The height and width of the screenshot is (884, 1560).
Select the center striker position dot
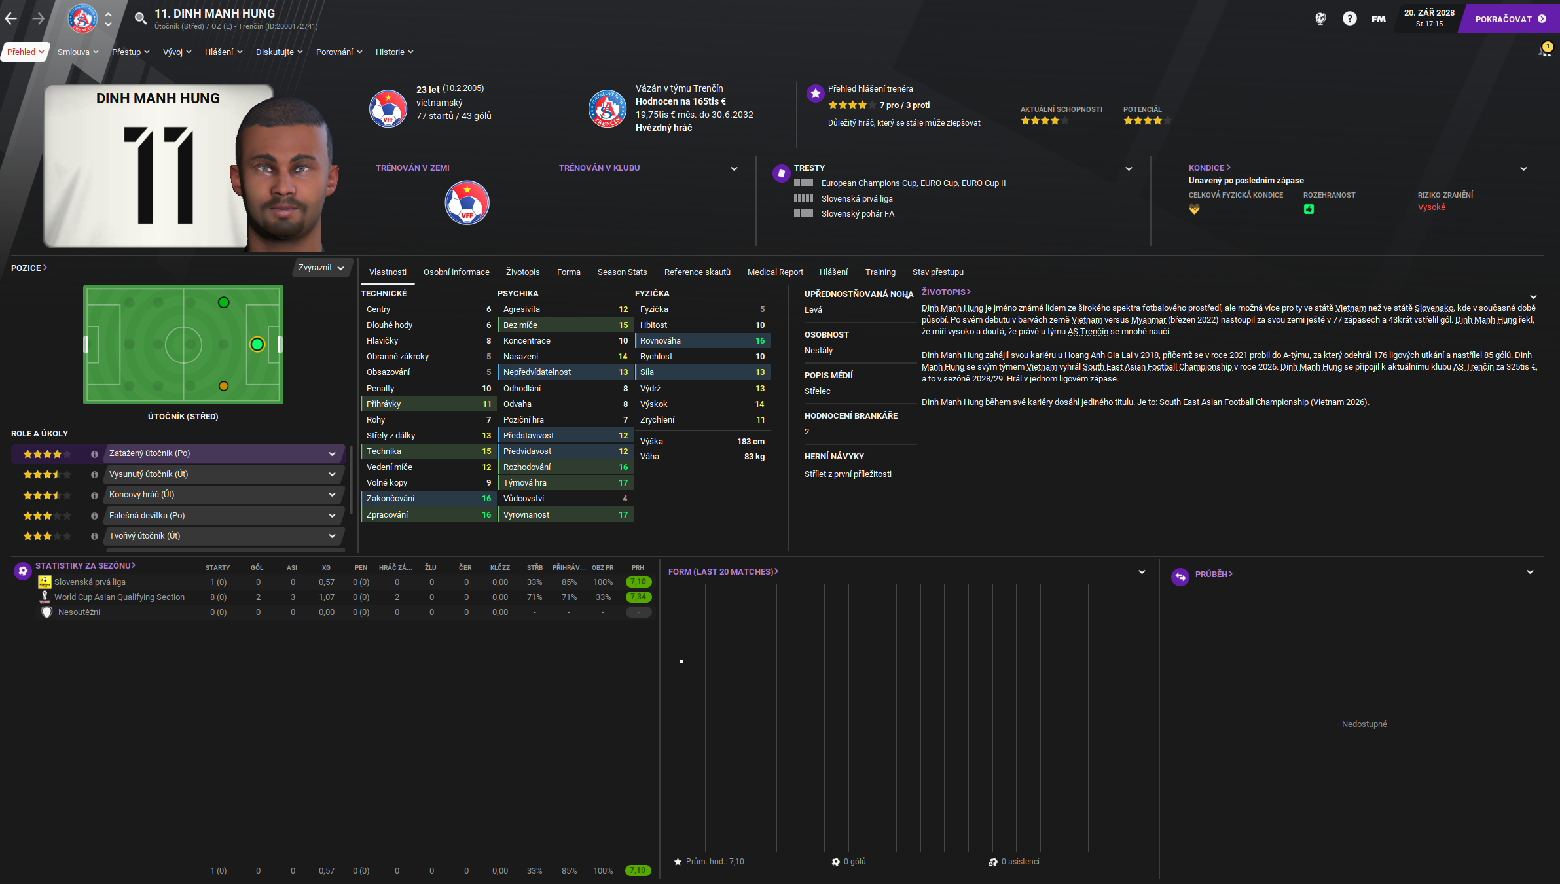pos(257,344)
